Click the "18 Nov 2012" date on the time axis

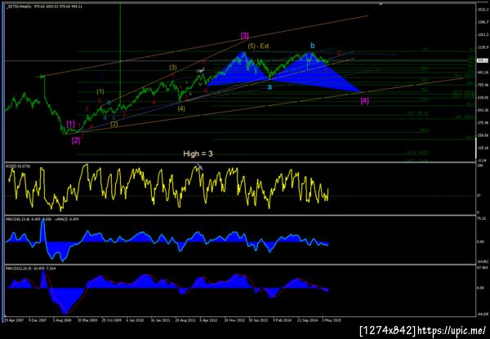point(234,320)
